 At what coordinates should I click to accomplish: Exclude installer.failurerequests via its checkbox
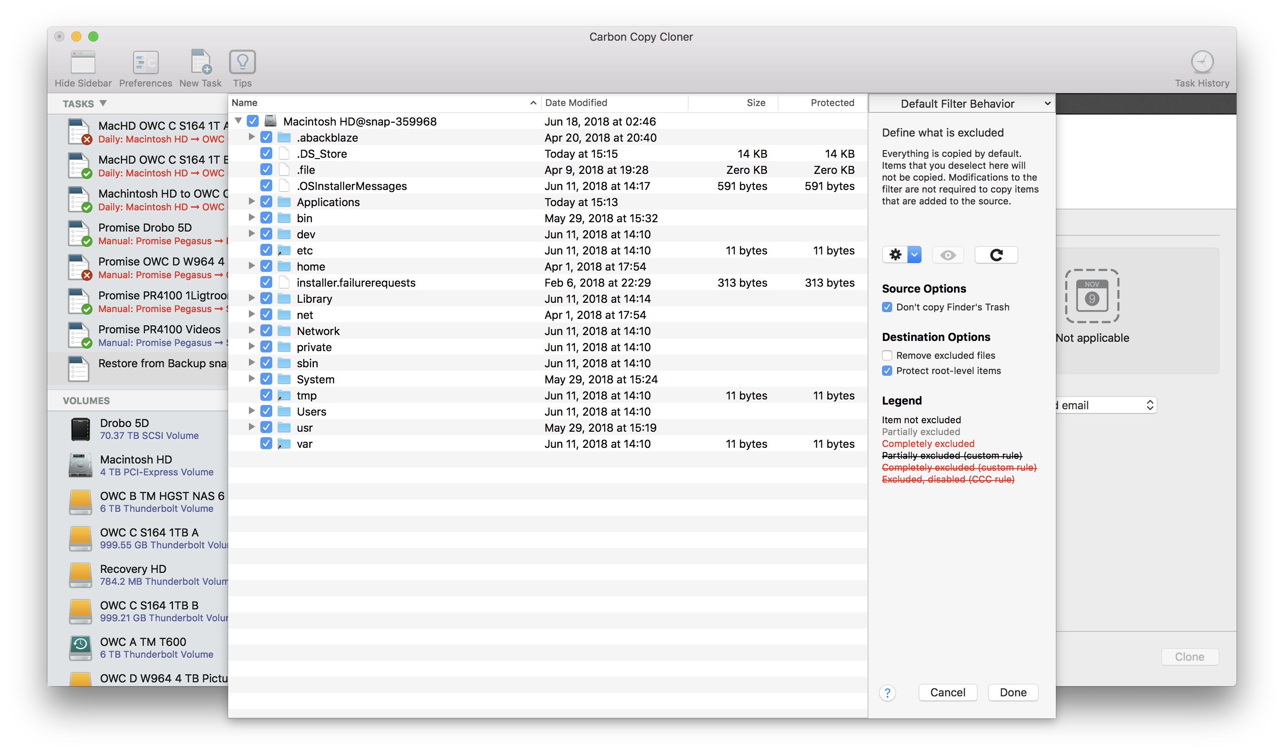266,282
